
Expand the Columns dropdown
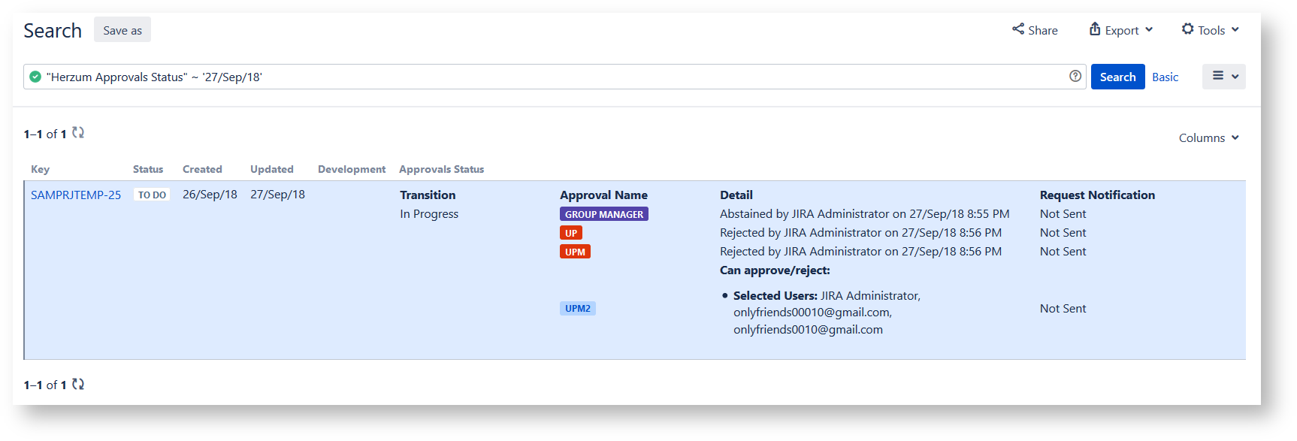[x=1208, y=137]
